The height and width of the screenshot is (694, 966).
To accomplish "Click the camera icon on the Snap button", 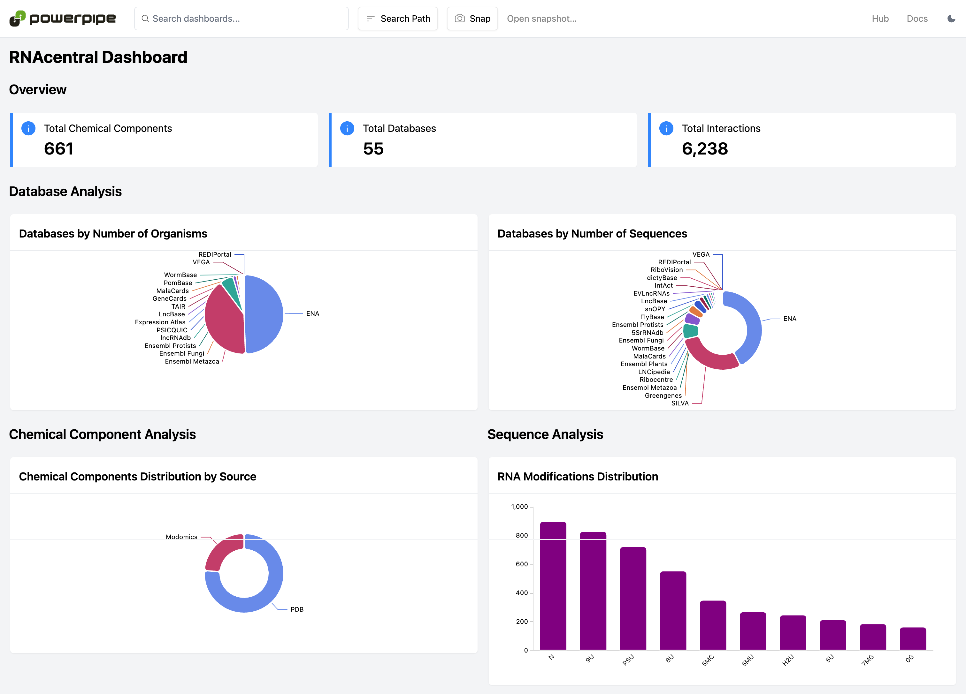I will coord(460,18).
